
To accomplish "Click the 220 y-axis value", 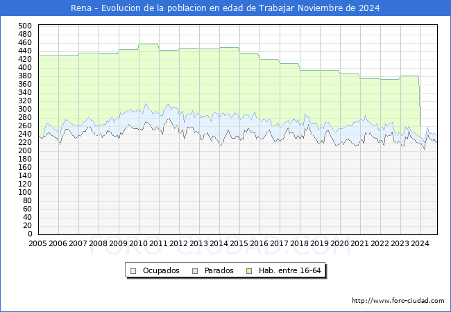I will (x=25, y=143).
